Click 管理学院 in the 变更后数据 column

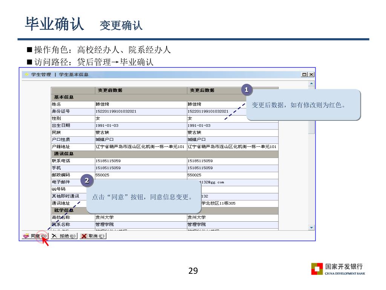(x=197, y=224)
